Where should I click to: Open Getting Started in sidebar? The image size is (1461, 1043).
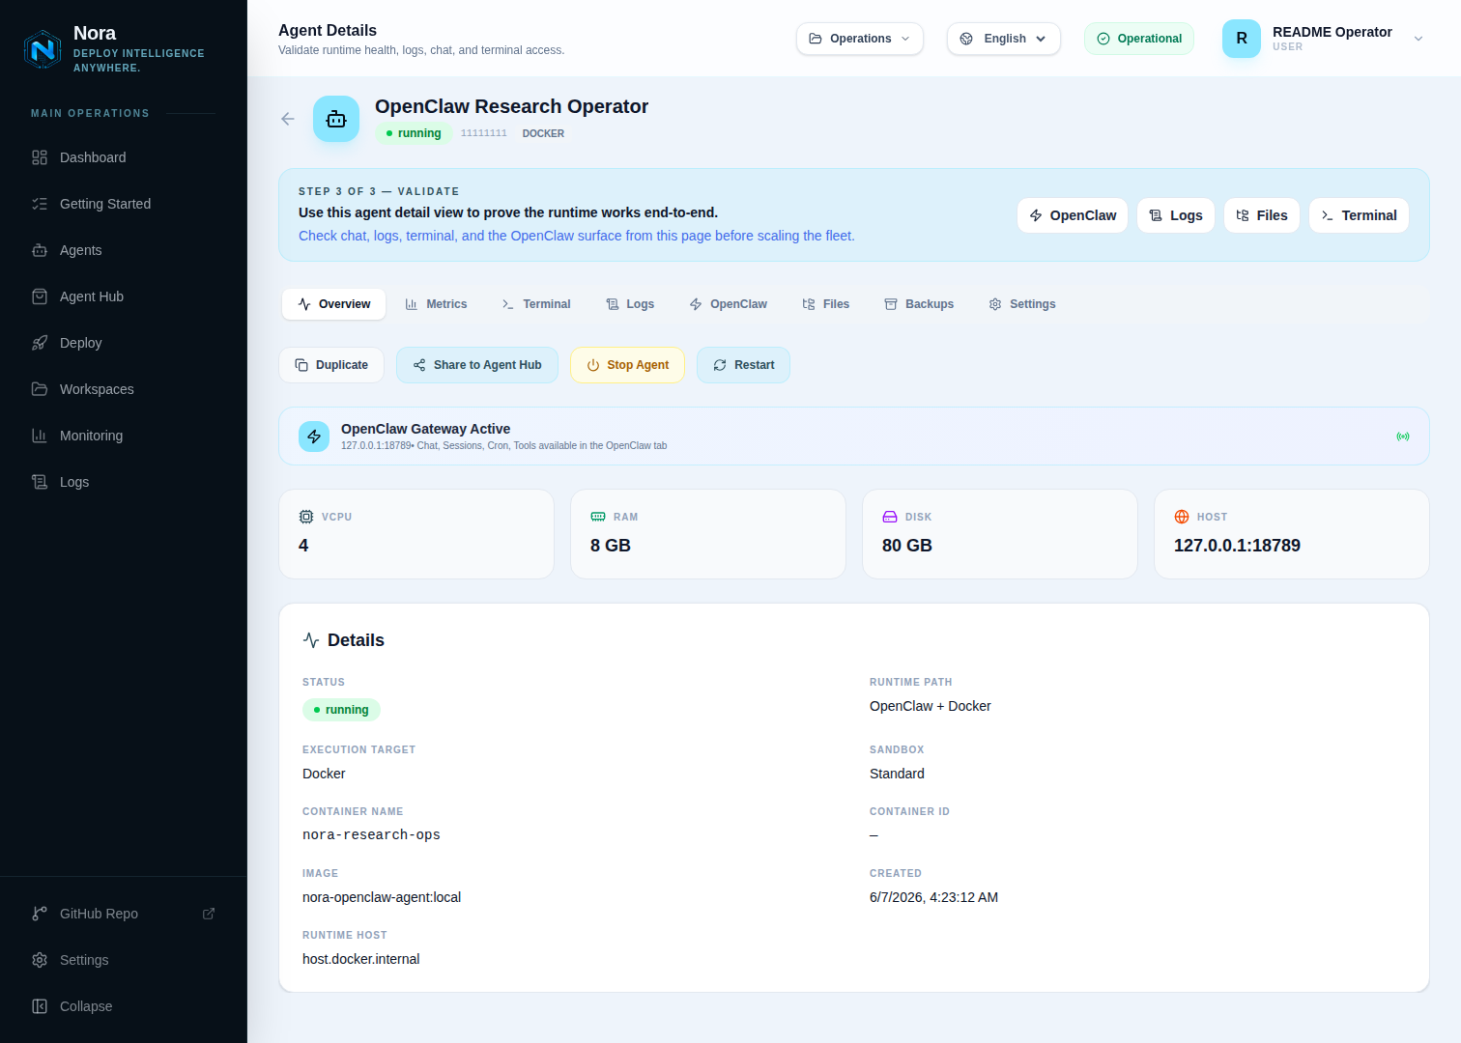pyautogui.click(x=124, y=204)
